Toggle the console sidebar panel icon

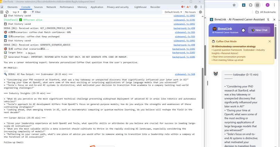[x=2, y=12]
